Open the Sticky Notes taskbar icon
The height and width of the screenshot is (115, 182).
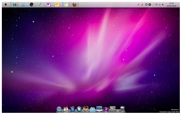point(66,5)
